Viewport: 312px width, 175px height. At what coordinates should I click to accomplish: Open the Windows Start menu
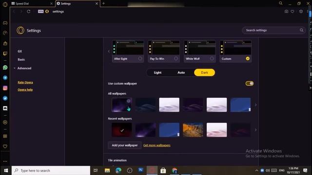coord(6,171)
